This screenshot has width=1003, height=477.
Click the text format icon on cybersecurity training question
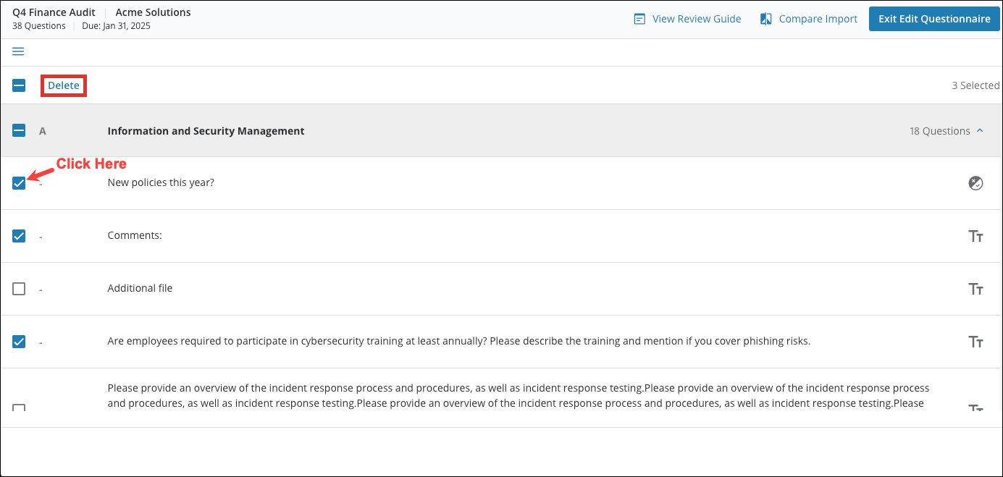975,341
